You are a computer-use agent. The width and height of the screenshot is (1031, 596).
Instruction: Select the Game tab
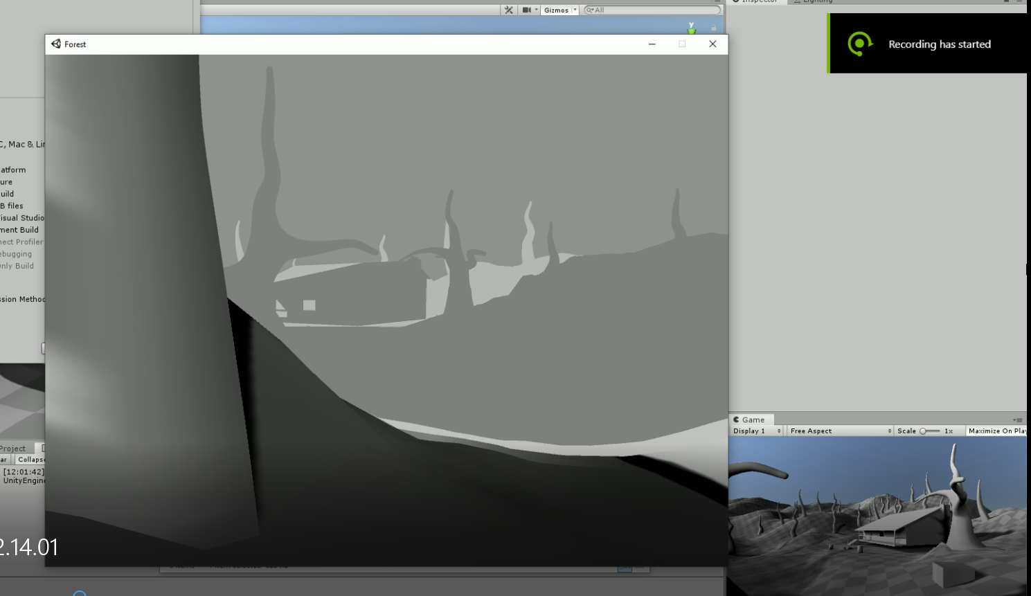click(x=751, y=419)
